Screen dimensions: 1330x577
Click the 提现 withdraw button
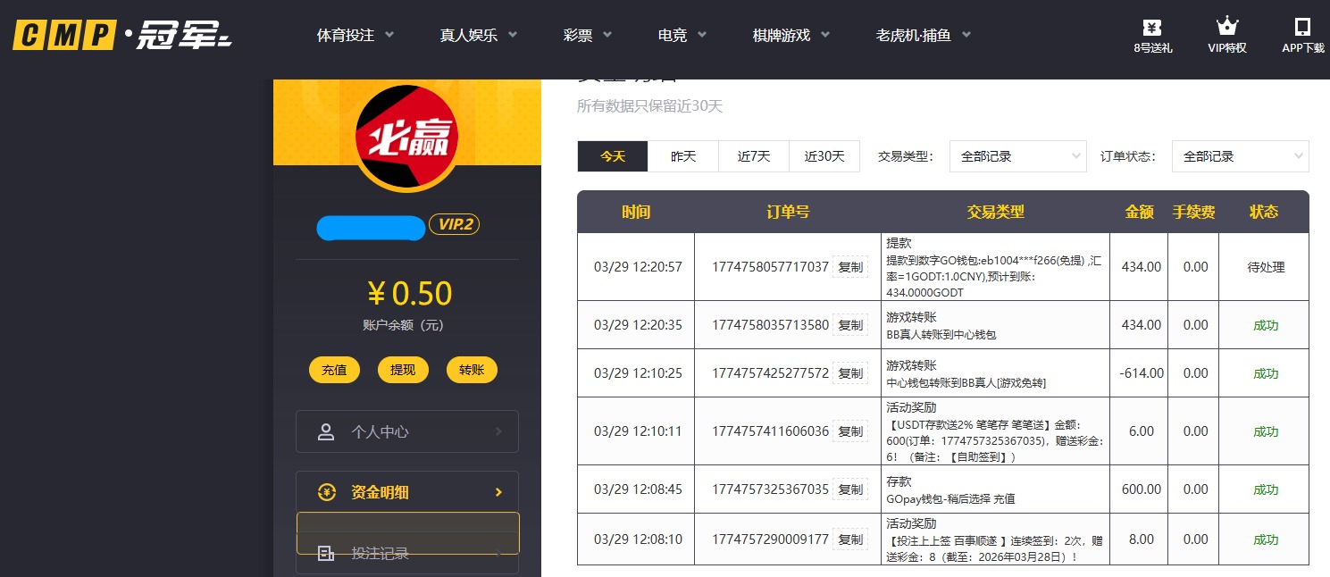click(403, 369)
